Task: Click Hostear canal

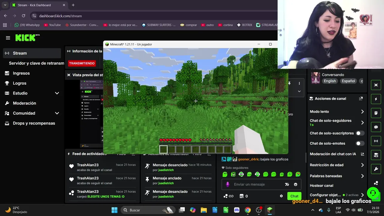Action: click(322, 186)
